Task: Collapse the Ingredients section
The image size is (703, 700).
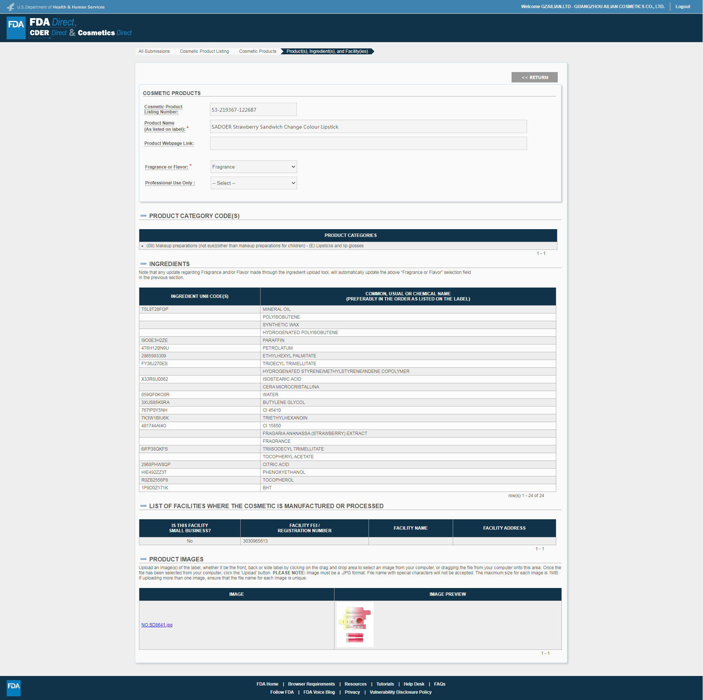Action: point(143,264)
